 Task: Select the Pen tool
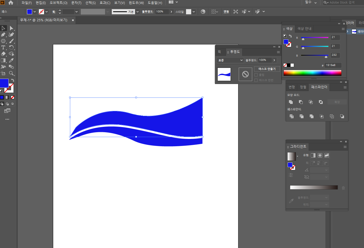3,34
